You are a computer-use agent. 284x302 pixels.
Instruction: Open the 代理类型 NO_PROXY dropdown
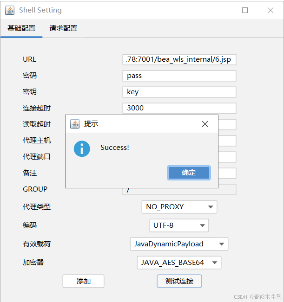pos(179,207)
